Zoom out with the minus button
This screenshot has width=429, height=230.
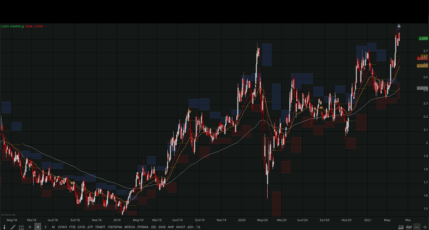[x=417, y=227]
